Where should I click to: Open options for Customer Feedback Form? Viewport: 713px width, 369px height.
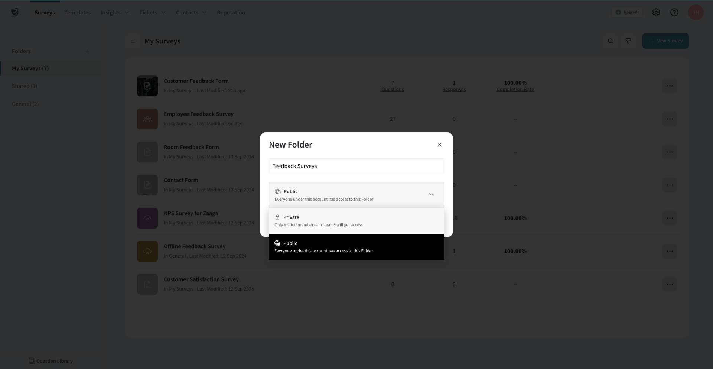coord(670,86)
